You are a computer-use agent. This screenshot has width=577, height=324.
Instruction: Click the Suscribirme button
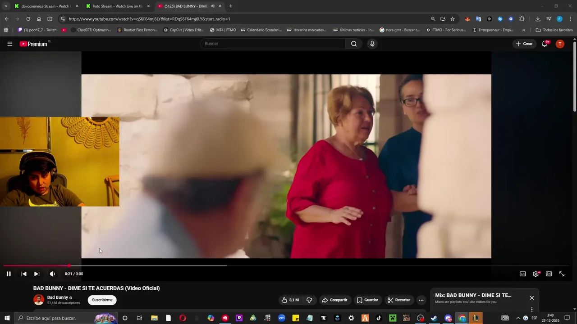(x=102, y=300)
